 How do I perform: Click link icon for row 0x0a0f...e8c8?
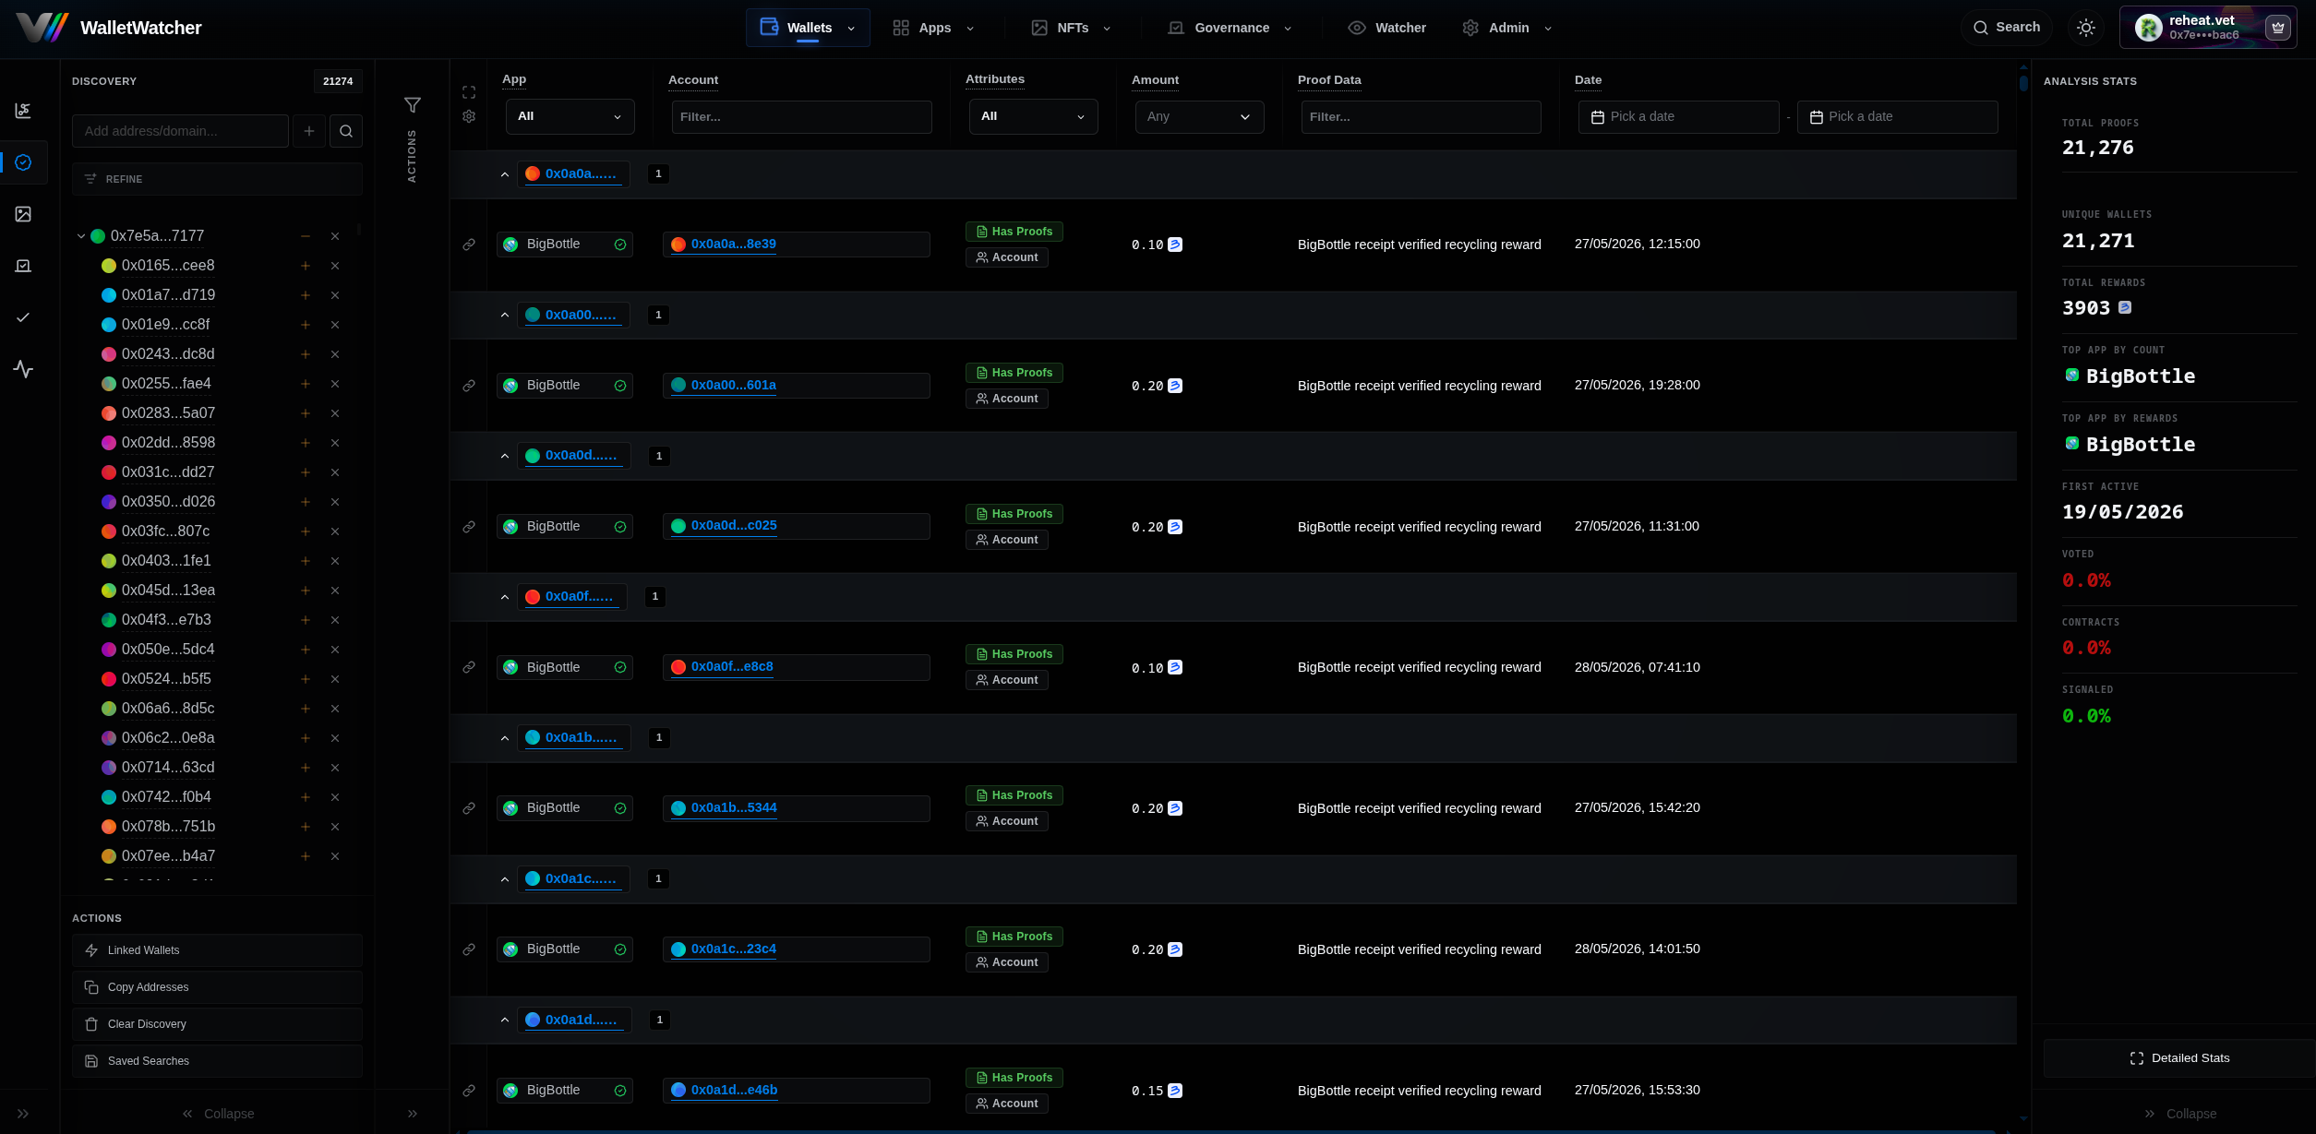pos(469,667)
